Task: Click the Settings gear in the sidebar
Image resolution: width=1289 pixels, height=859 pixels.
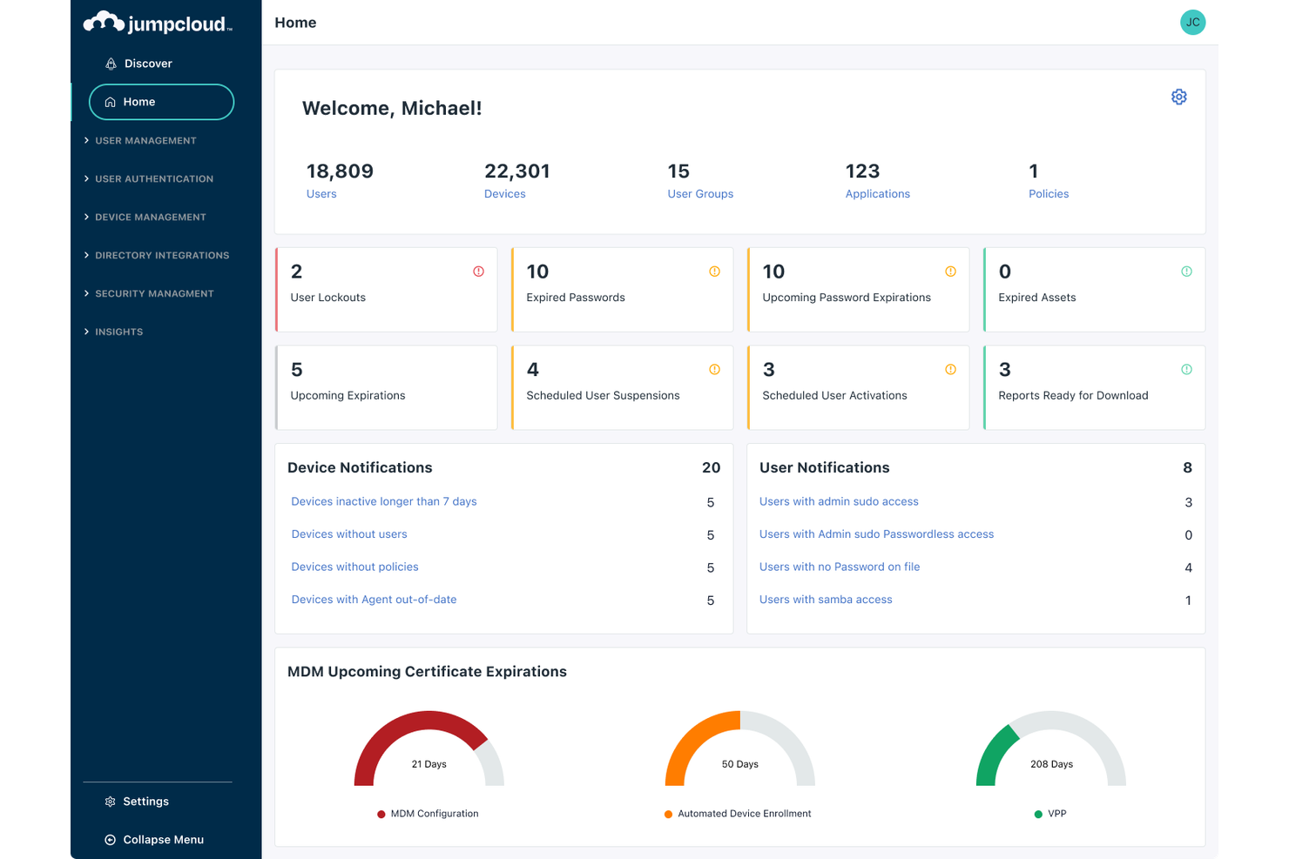Action: (x=110, y=801)
